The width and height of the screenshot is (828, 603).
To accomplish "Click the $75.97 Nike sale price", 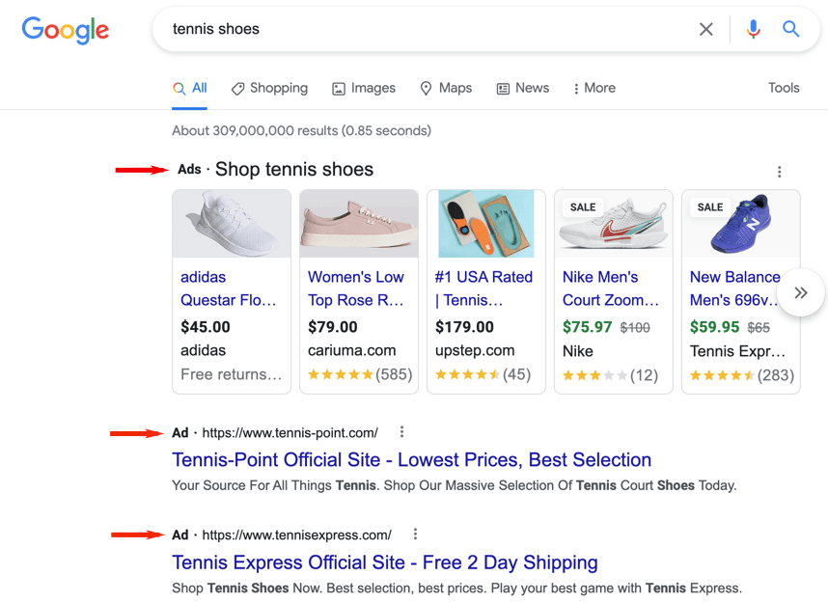I will [587, 327].
